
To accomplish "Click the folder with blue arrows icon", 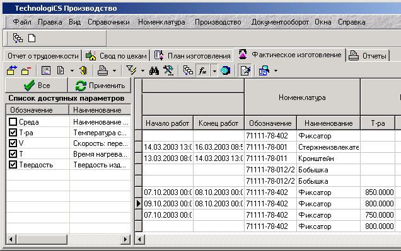I will pos(12,70).
